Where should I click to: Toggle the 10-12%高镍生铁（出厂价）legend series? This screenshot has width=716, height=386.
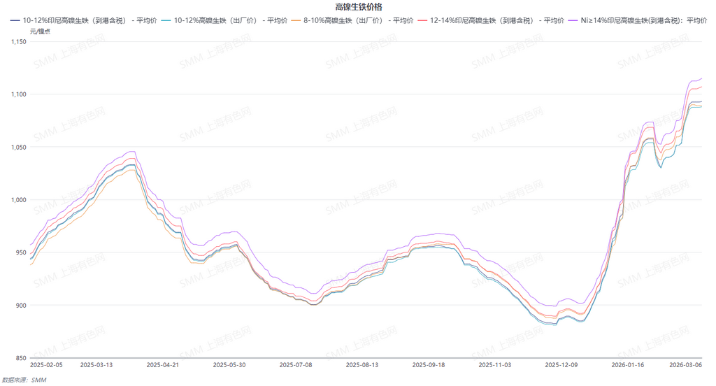click(224, 20)
